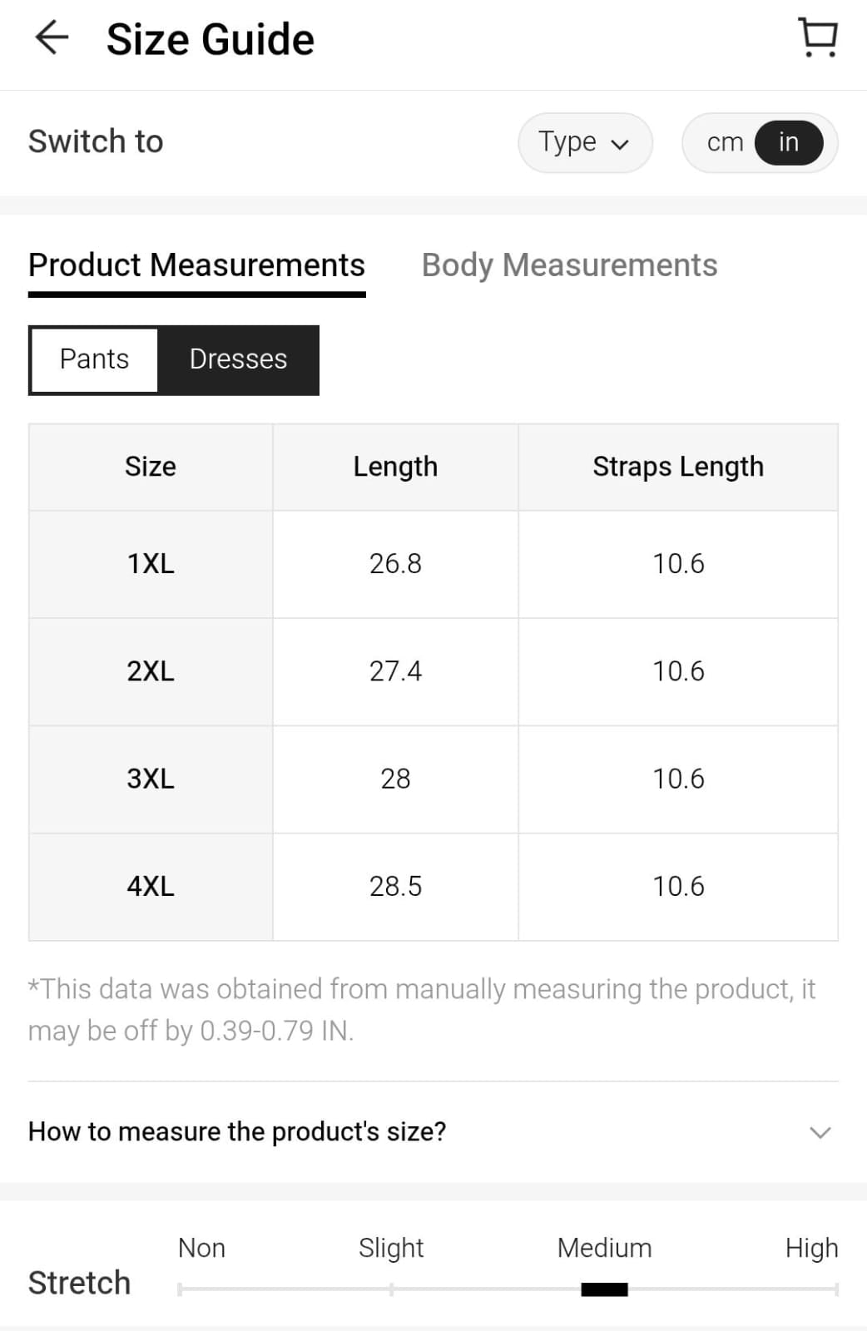
Task: Expand how to measure product's size
Action: point(237,1131)
